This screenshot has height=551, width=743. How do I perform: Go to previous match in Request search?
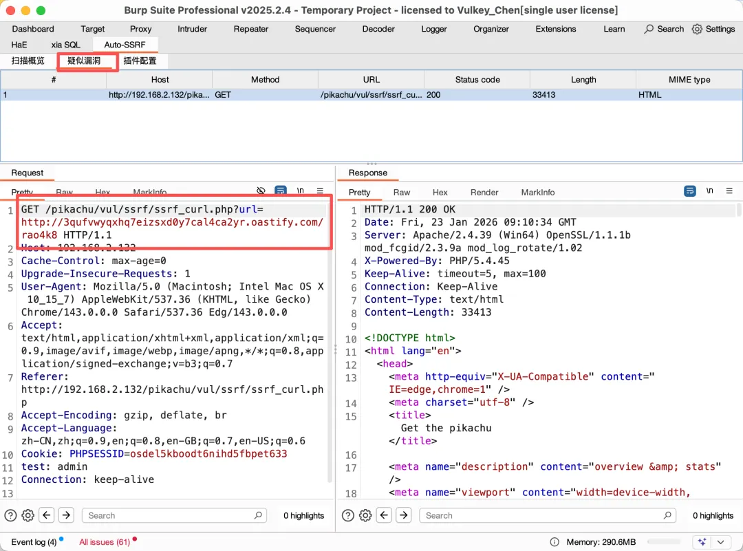47,515
